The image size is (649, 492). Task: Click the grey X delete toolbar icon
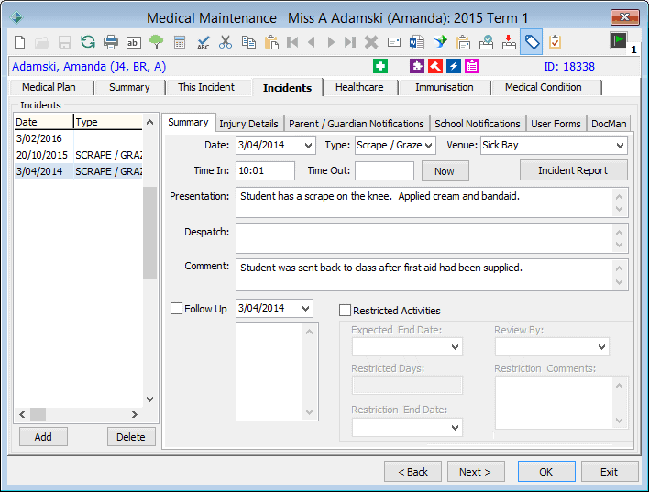pyautogui.click(x=371, y=42)
